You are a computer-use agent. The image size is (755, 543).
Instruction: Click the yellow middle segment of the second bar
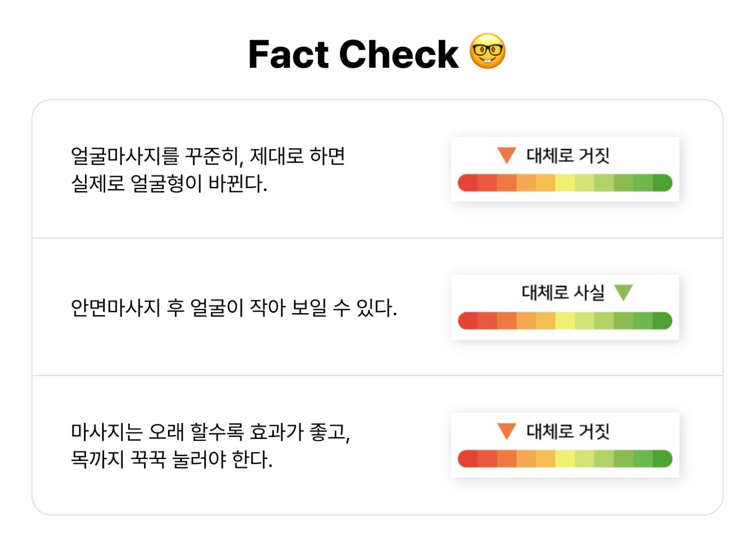[x=565, y=321]
